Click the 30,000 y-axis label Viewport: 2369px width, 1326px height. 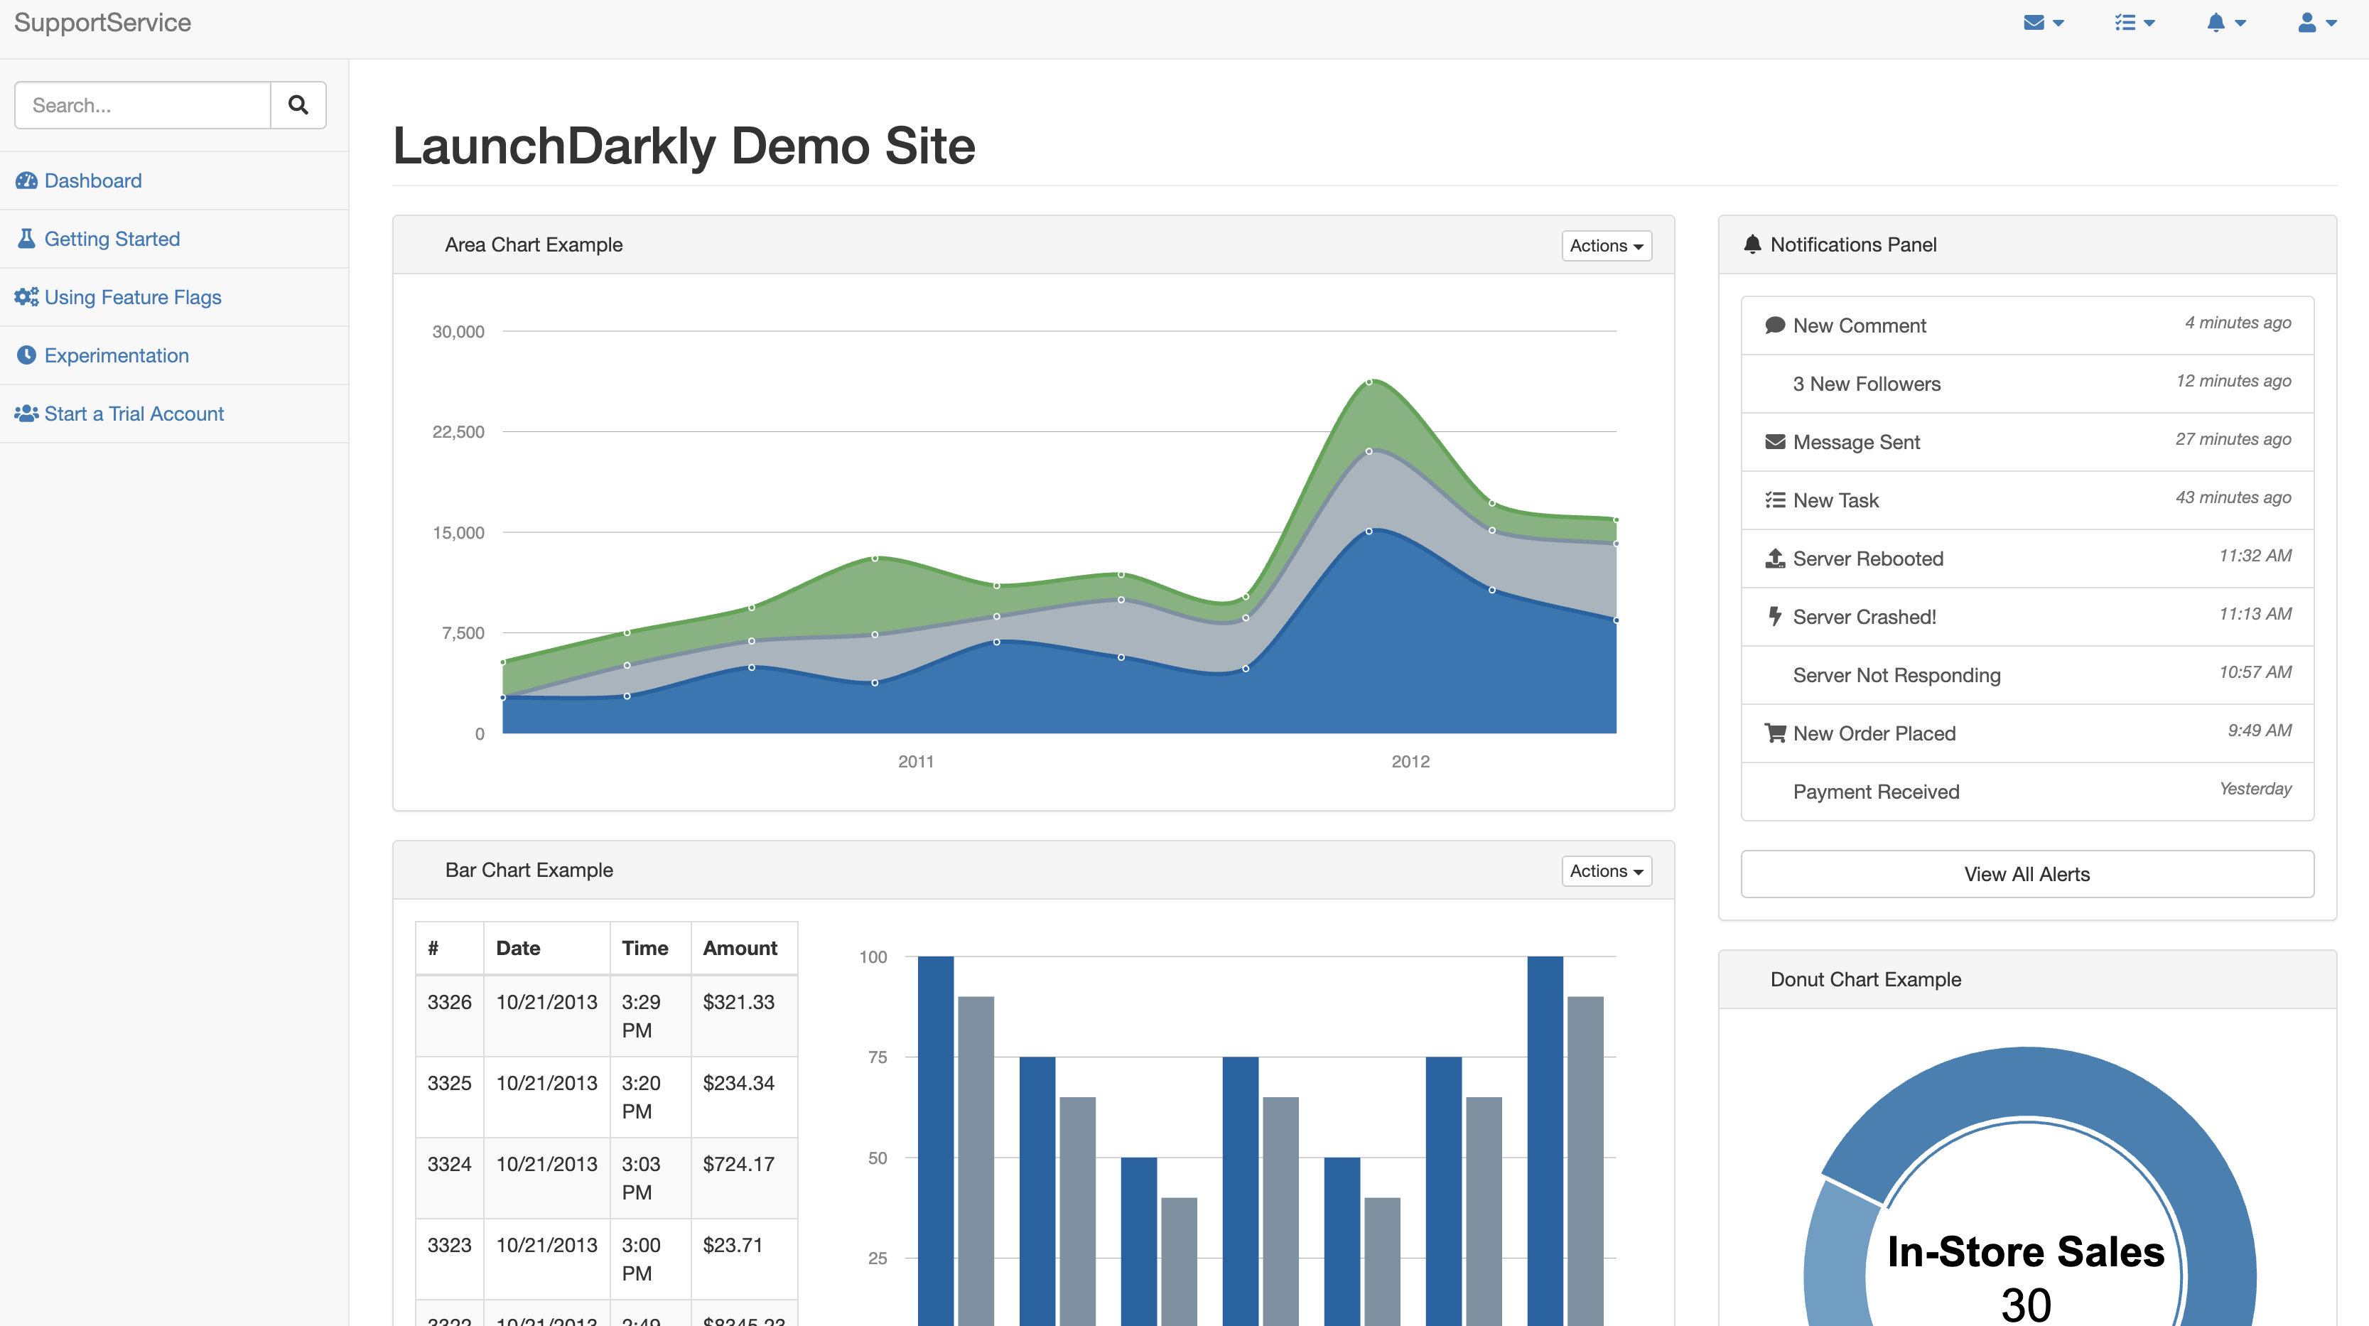(x=458, y=331)
